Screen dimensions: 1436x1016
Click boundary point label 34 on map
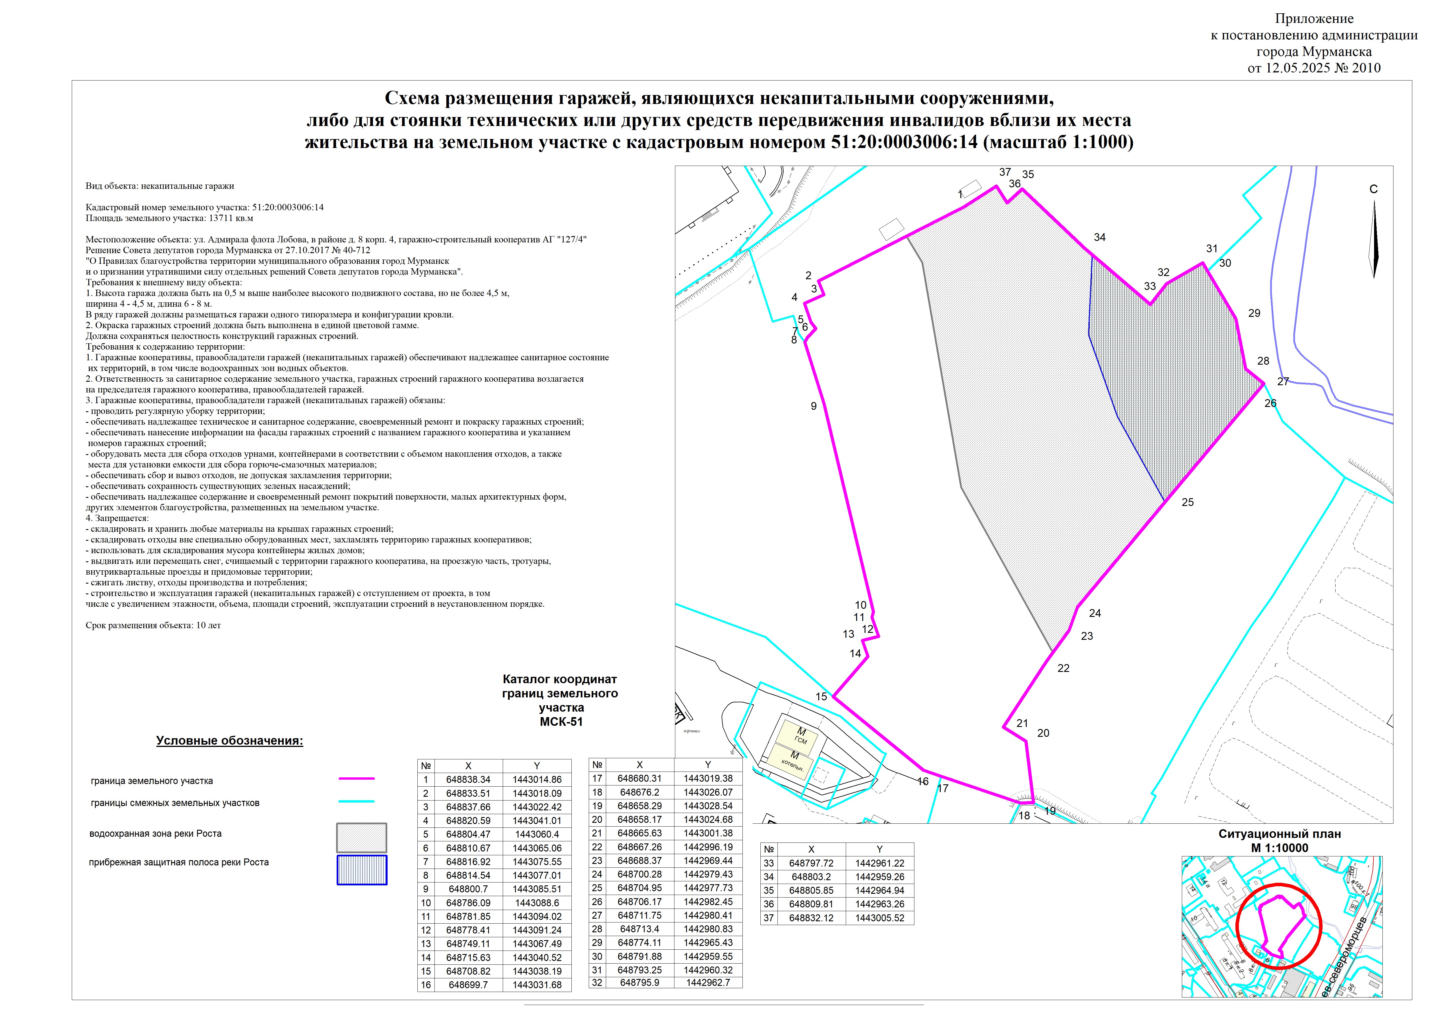pyautogui.click(x=1100, y=238)
